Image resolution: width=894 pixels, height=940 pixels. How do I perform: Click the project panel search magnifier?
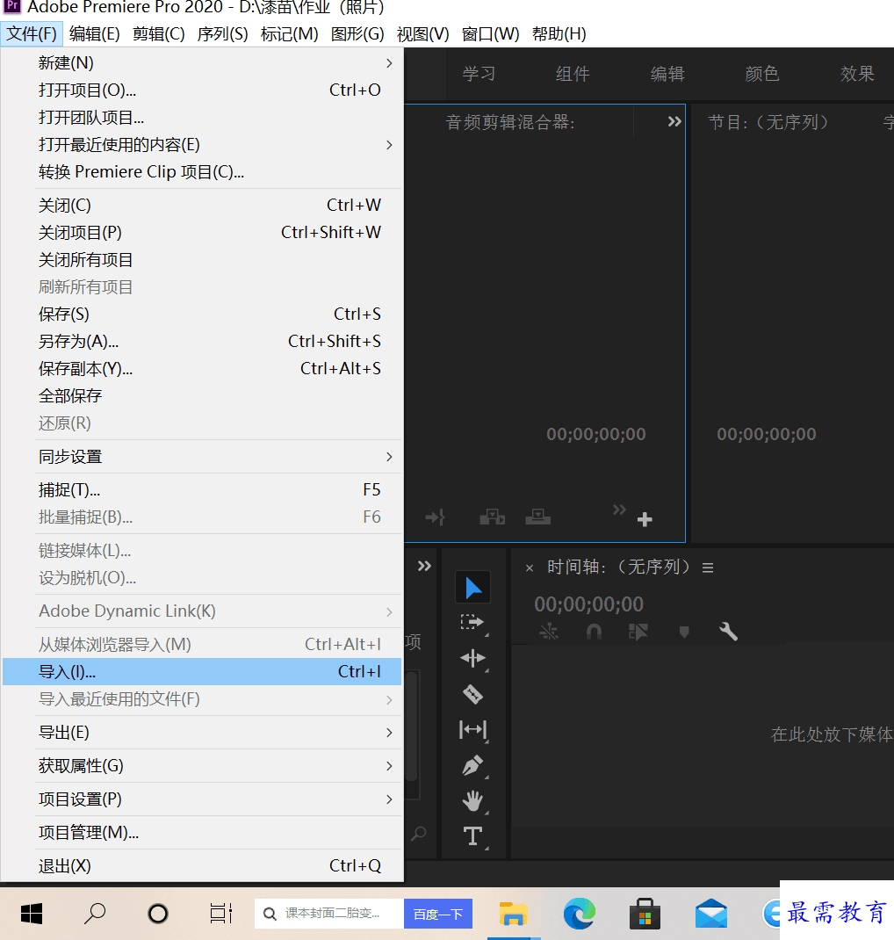coord(419,834)
